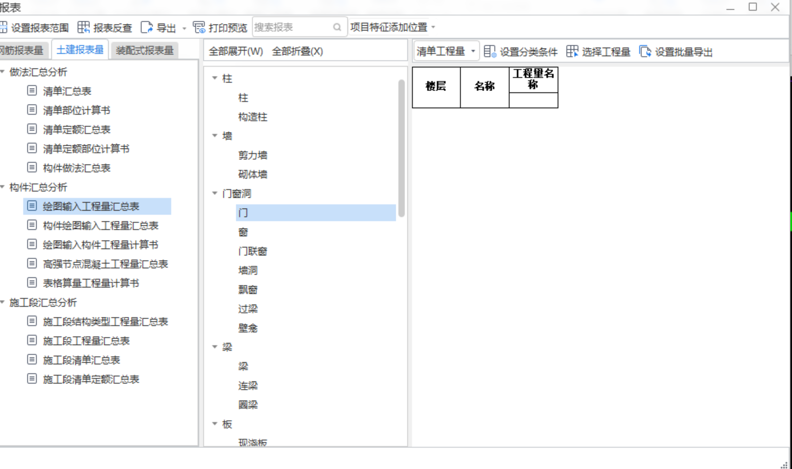Image resolution: width=792 pixels, height=469 pixels.
Task: Click document icon beside 构件做法汇总表
Action: click(32, 168)
